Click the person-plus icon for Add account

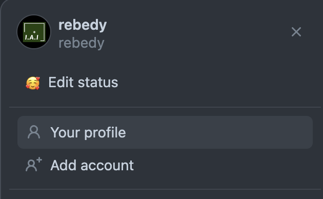(x=34, y=165)
